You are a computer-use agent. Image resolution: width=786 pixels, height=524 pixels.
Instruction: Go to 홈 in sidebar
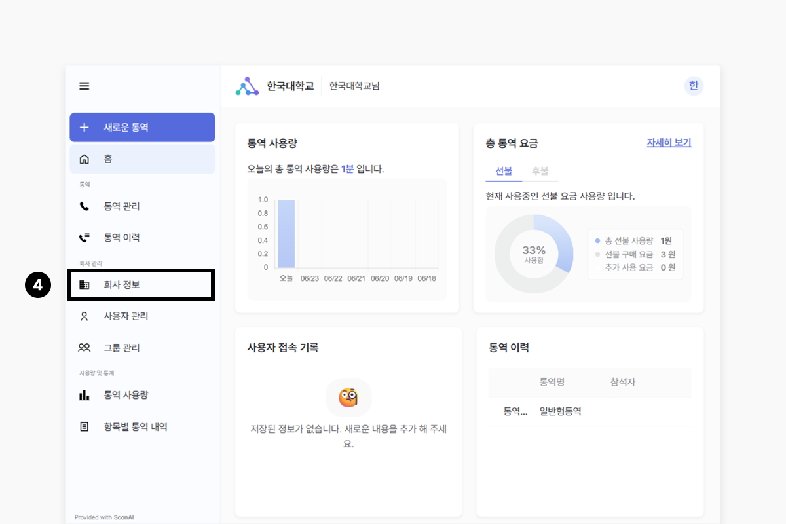tap(142, 159)
